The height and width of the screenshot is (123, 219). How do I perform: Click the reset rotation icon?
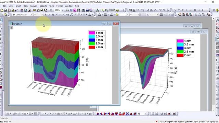tap(131, 114)
